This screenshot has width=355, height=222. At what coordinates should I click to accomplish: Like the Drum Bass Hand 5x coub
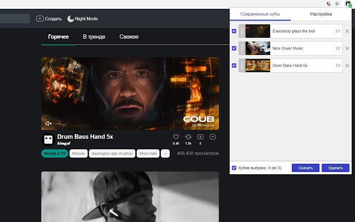click(x=176, y=137)
